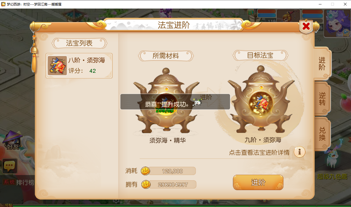351x207 pixels.
Task: Click the orange 进阶 button
Action: (258, 182)
